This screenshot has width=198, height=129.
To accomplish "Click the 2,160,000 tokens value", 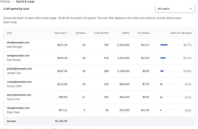I will (x=123, y=45).
